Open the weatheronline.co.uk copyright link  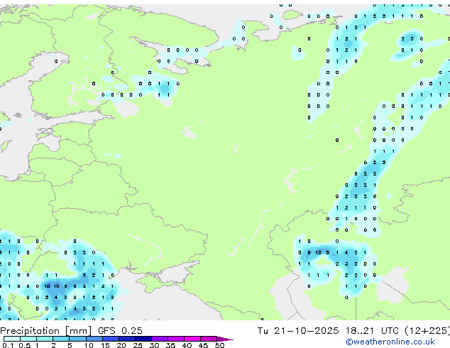click(x=390, y=342)
